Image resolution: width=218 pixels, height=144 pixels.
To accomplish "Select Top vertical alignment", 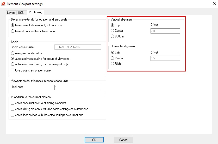I will point(115,25).
